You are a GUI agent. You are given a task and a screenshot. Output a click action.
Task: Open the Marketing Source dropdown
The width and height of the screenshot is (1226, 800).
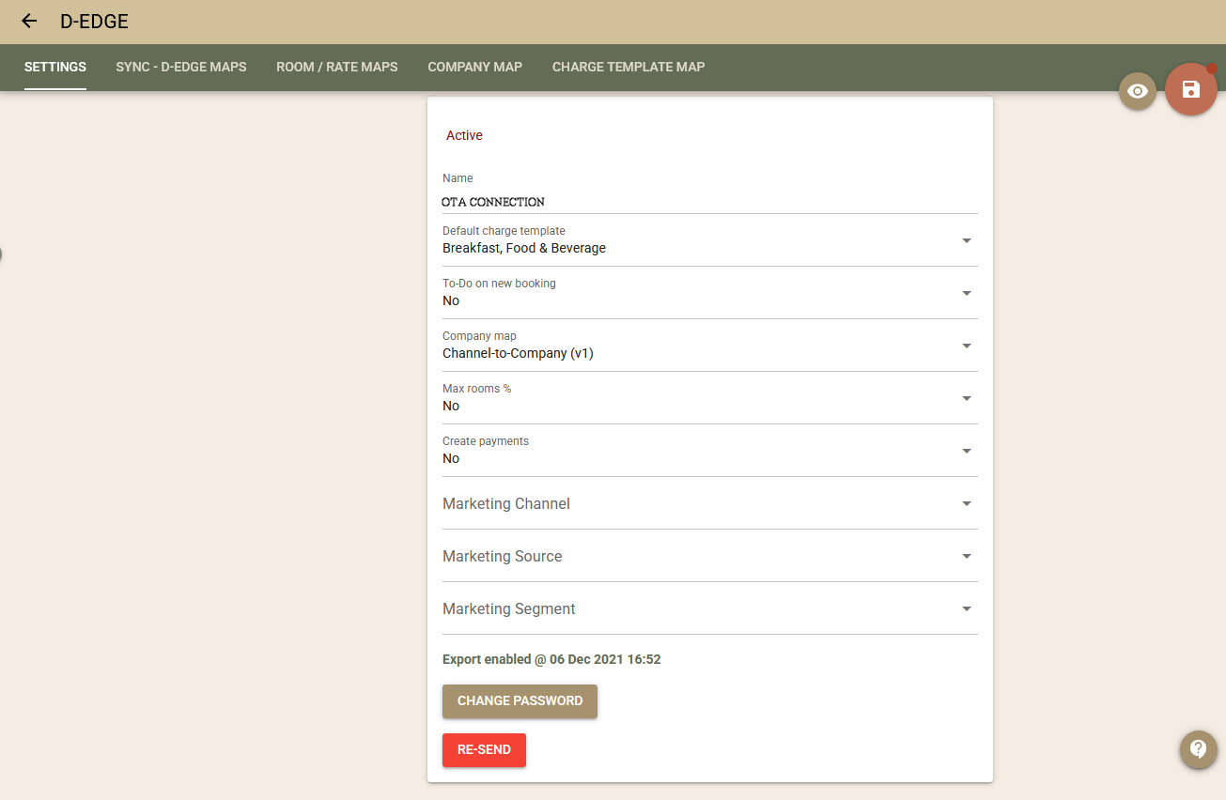coord(709,556)
